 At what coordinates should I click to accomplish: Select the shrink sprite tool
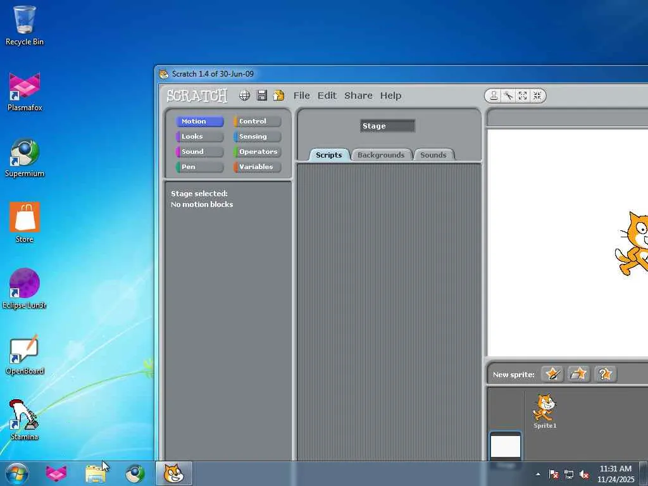(x=537, y=96)
